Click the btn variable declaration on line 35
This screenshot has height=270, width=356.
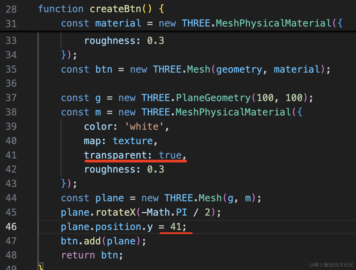click(104, 69)
